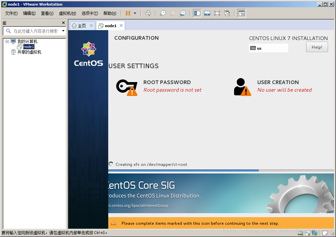Click the CentOS logo in sidebar

click(x=89, y=54)
